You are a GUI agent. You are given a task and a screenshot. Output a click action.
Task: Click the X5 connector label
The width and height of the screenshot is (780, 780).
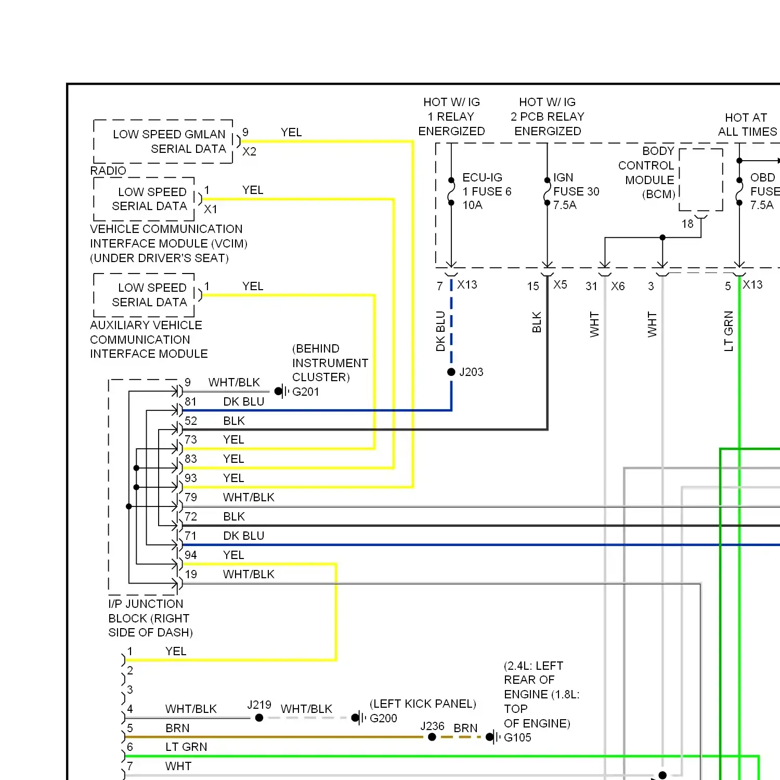coord(560,284)
